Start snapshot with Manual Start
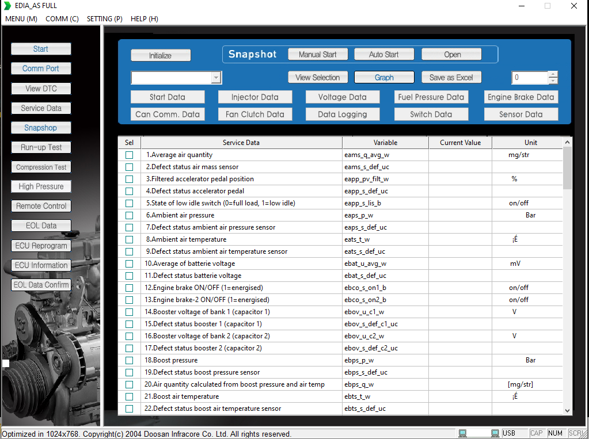This screenshot has height=439, width=589. 318,54
